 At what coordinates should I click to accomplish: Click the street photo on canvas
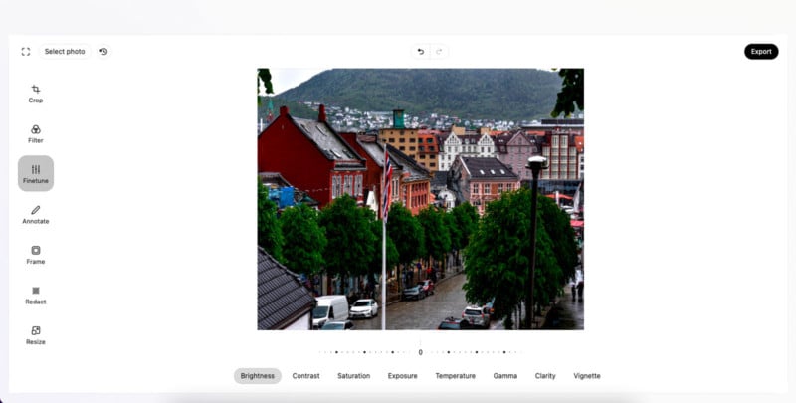click(420, 199)
